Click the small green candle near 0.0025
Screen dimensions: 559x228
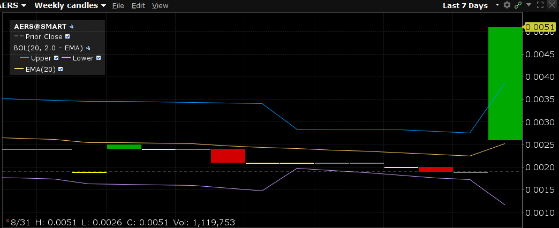pyautogui.click(x=124, y=147)
